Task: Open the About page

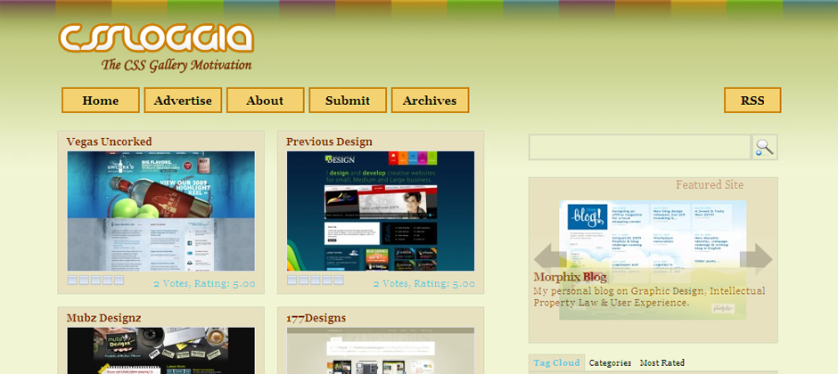Action: tap(265, 101)
